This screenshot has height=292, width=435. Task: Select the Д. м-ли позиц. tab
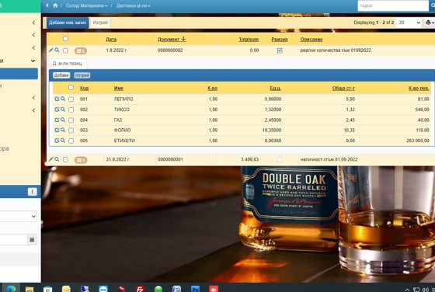pyautogui.click(x=68, y=64)
